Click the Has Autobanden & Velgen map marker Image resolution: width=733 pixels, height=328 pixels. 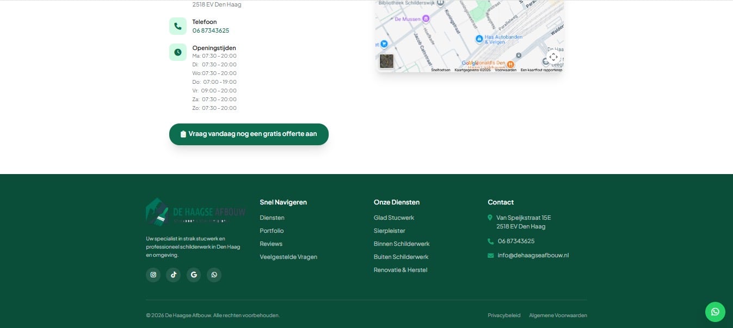coord(479,39)
